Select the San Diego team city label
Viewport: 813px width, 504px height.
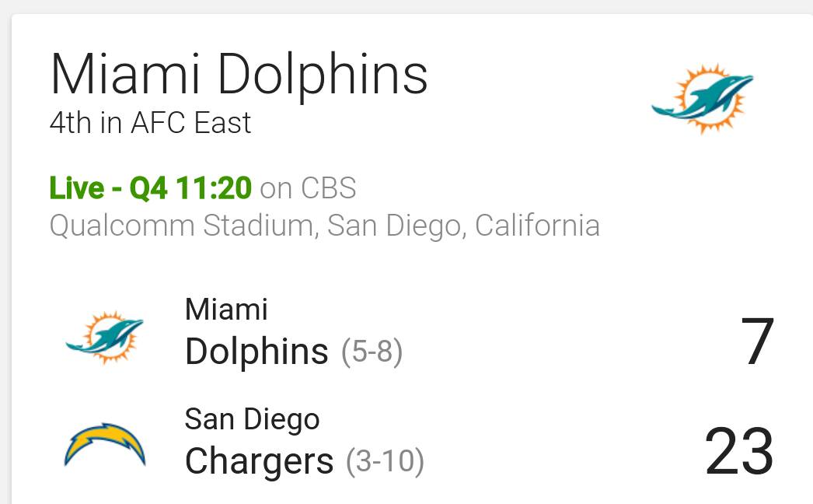(253, 419)
